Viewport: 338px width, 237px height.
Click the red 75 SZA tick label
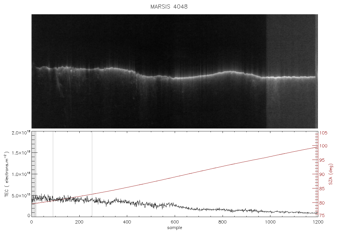coord(322,216)
